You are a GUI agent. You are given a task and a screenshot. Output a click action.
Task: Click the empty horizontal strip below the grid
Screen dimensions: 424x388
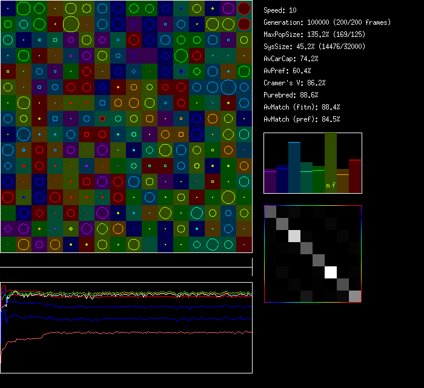tap(126, 261)
